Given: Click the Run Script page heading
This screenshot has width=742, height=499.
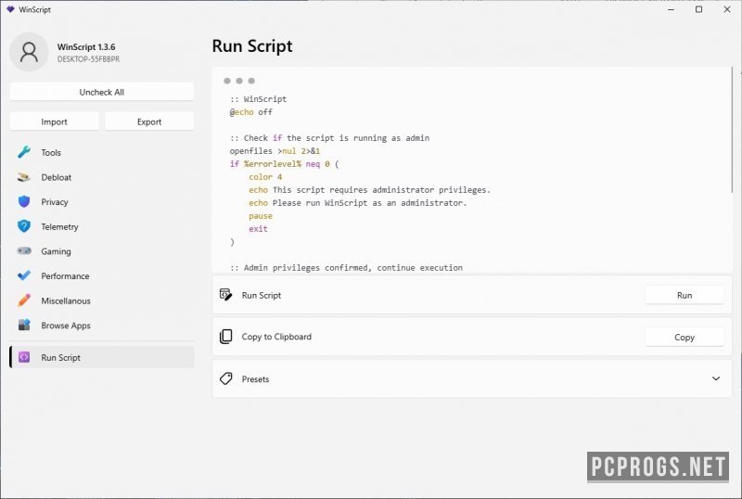Looking at the screenshot, I should pyautogui.click(x=252, y=46).
